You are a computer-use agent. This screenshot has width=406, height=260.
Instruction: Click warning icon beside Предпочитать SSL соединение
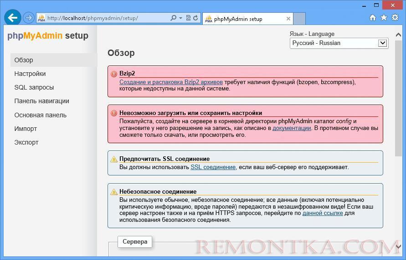point(113,159)
